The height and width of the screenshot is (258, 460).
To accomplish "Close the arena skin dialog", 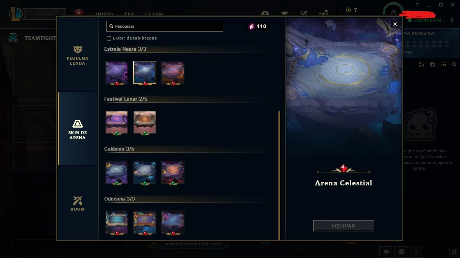I will (x=395, y=24).
